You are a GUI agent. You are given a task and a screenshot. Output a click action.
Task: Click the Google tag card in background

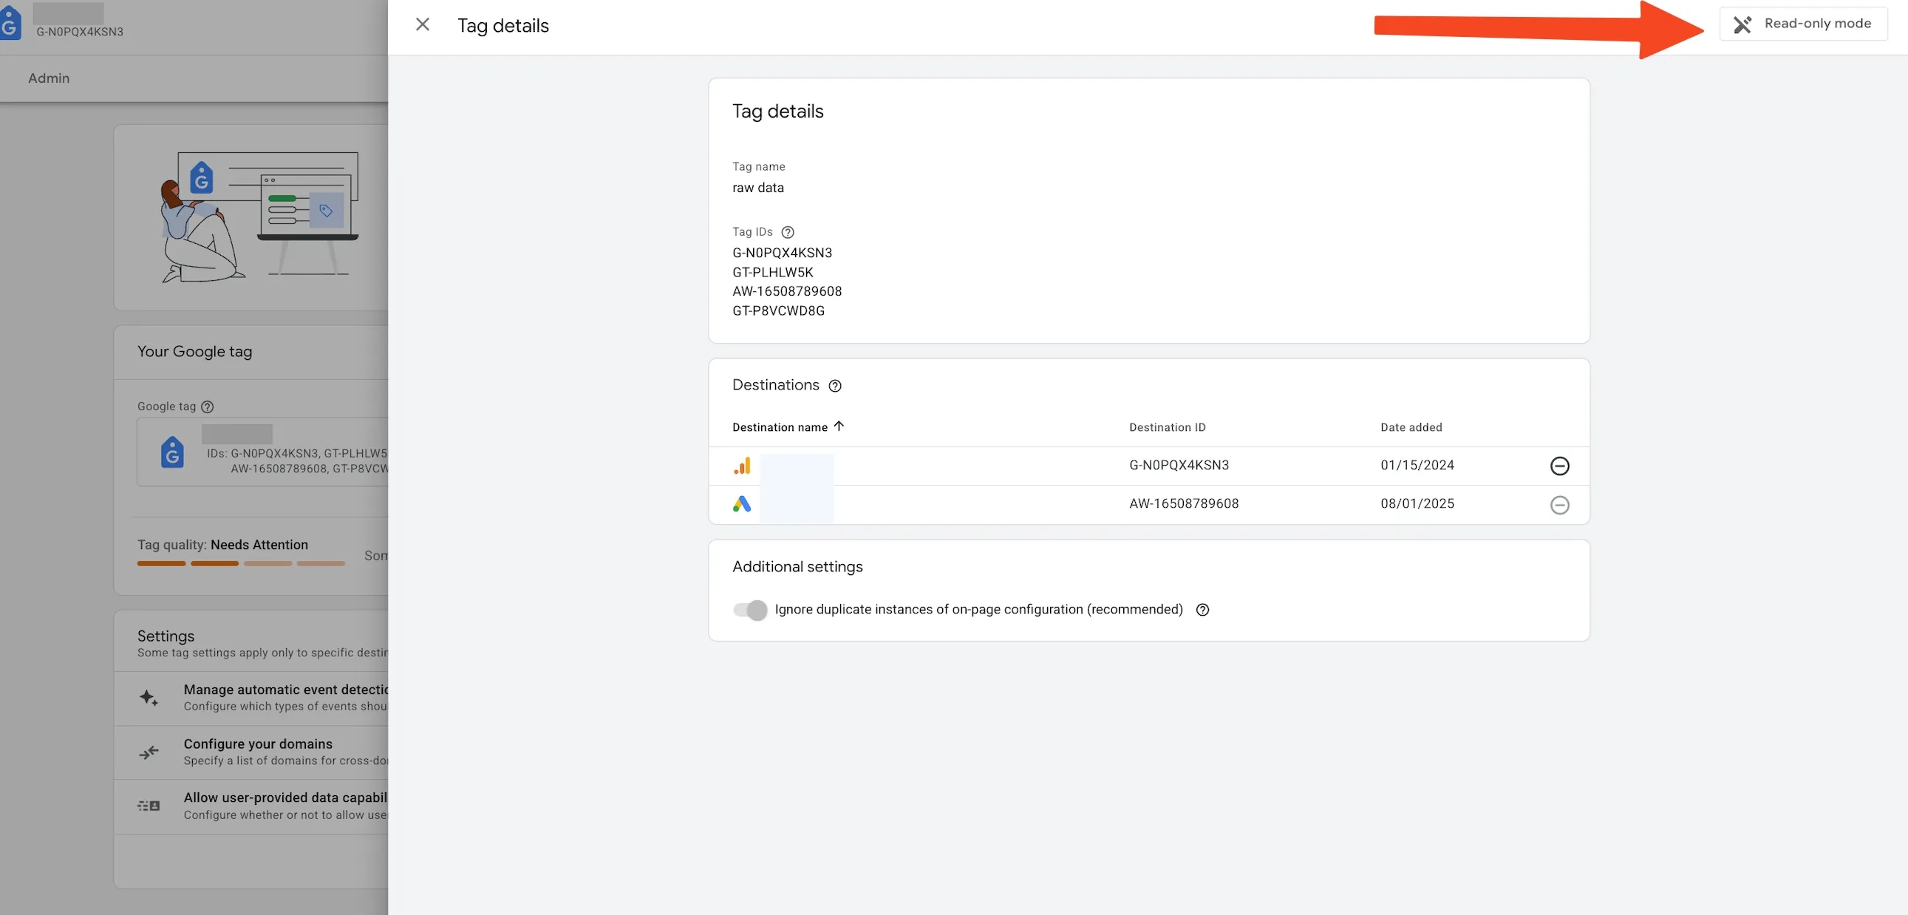(262, 452)
